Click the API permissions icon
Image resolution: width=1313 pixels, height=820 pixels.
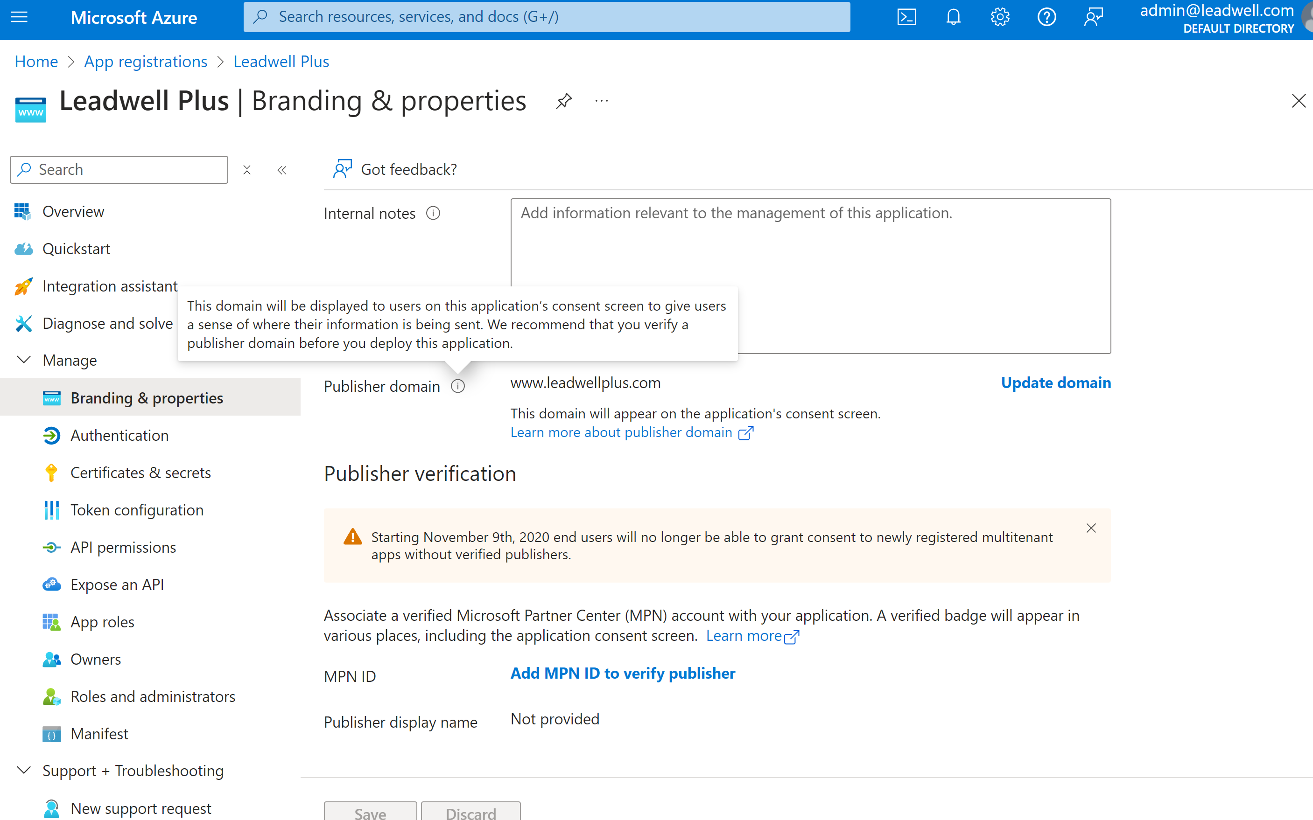51,548
